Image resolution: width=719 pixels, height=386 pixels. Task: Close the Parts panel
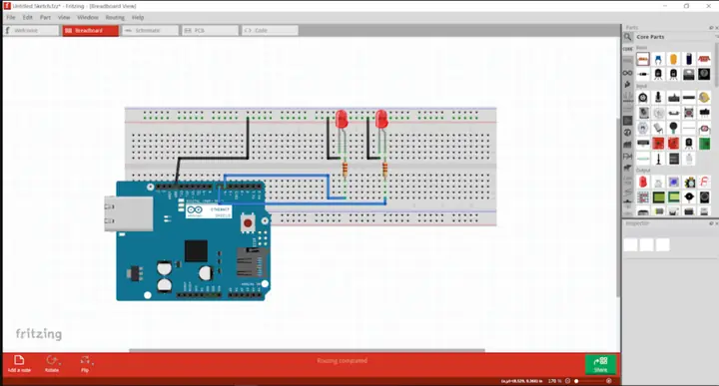click(717, 28)
